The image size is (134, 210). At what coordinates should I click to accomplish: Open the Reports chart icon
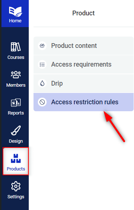tap(16, 102)
